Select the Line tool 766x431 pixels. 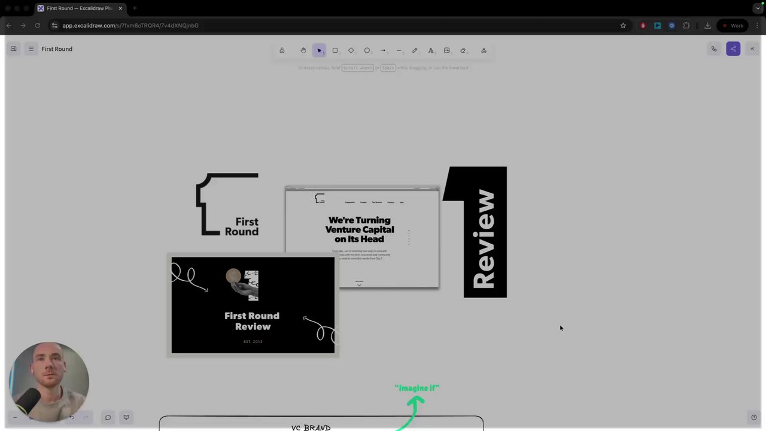tap(399, 50)
